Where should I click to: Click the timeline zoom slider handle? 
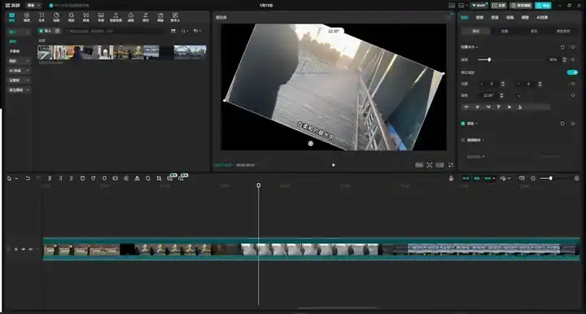tap(550, 178)
